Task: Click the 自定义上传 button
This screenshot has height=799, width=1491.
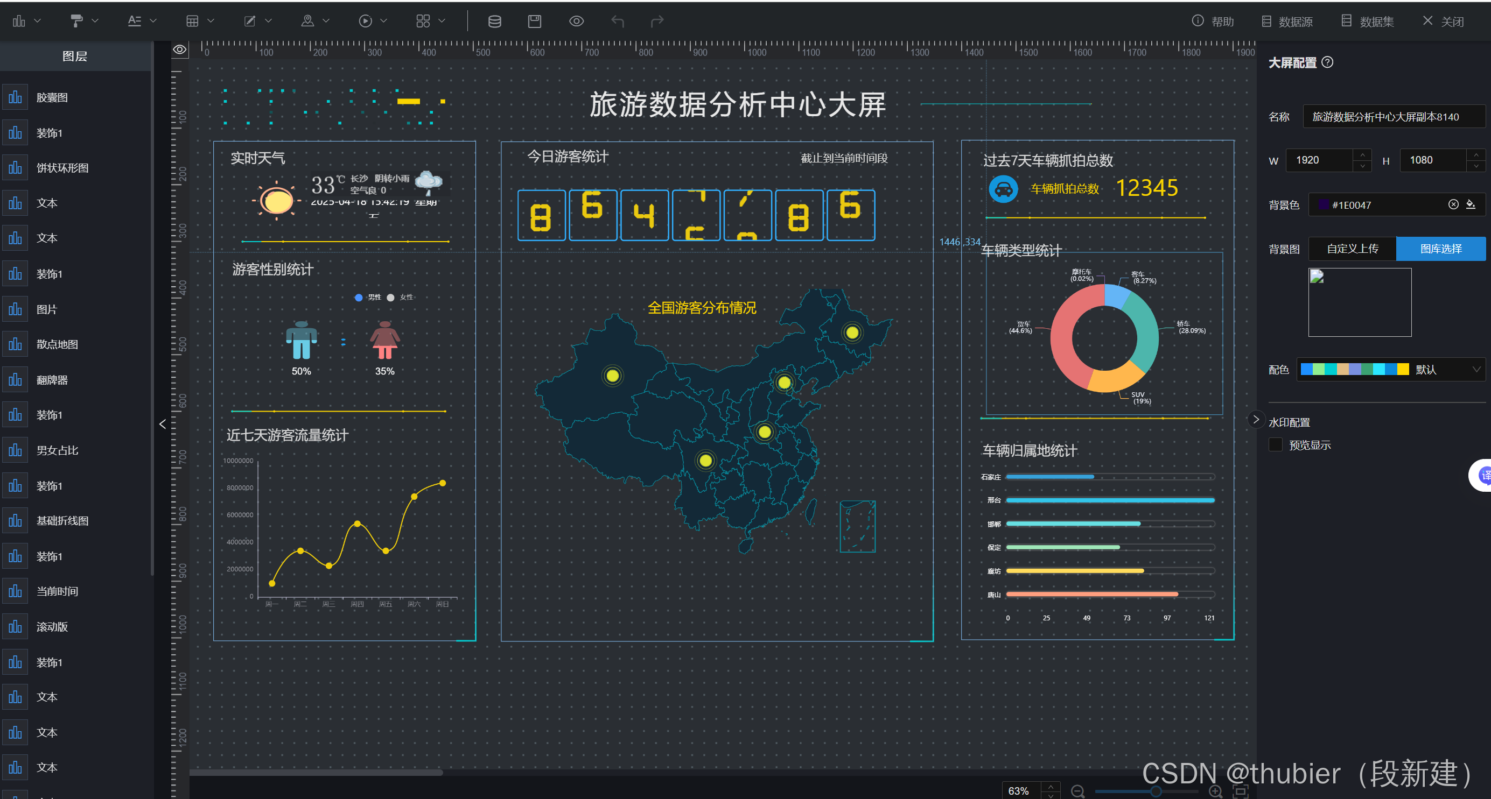Action: point(1352,249)
